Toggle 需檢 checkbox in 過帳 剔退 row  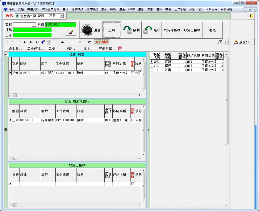tap(133, 73)
